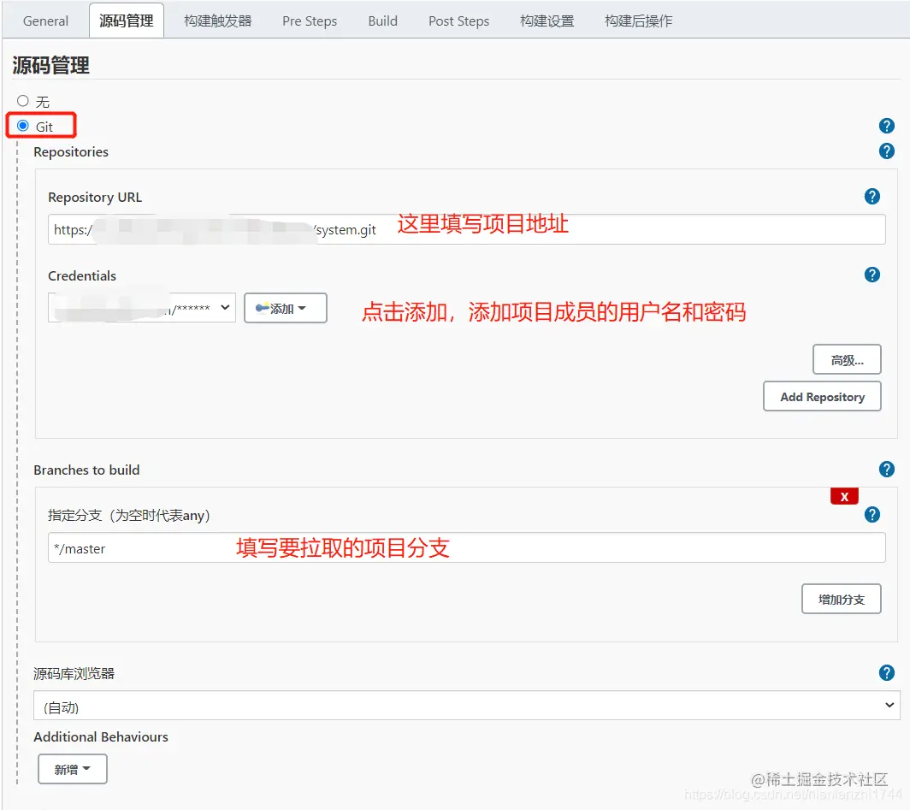Open help for Branches to build
This screenshot has height=810, width=910.
pos(887,469)
